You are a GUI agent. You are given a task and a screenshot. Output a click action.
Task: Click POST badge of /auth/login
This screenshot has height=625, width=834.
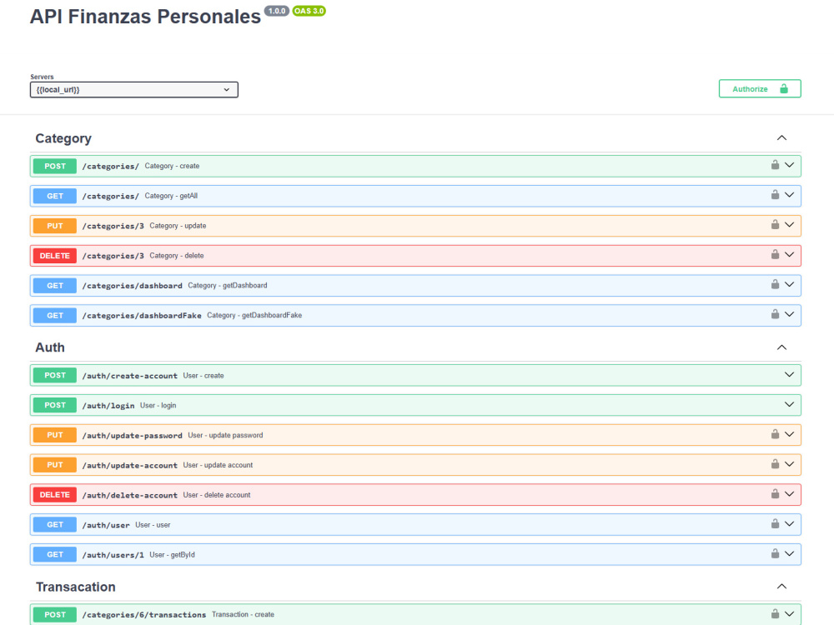click(x=55, y=405)
